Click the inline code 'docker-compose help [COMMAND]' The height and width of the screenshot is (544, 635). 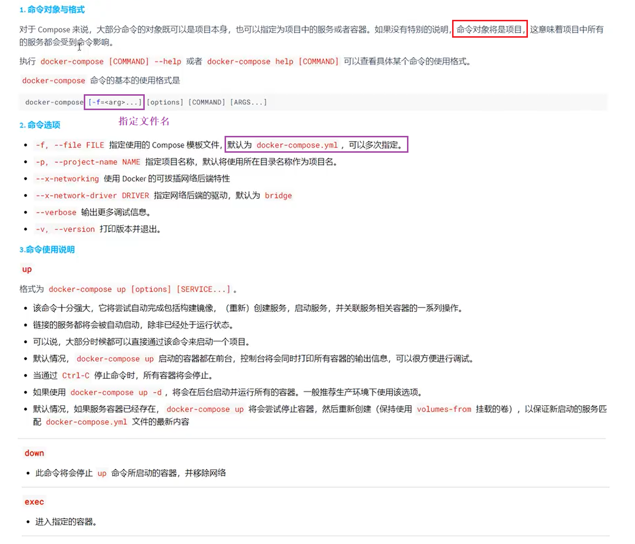(x=273, y=61)
